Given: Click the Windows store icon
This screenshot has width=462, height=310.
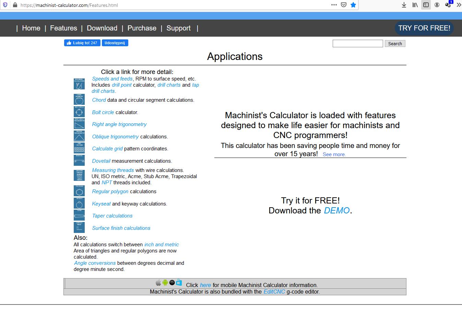Looking at the screenshot, I should click(x=179, y=283).
